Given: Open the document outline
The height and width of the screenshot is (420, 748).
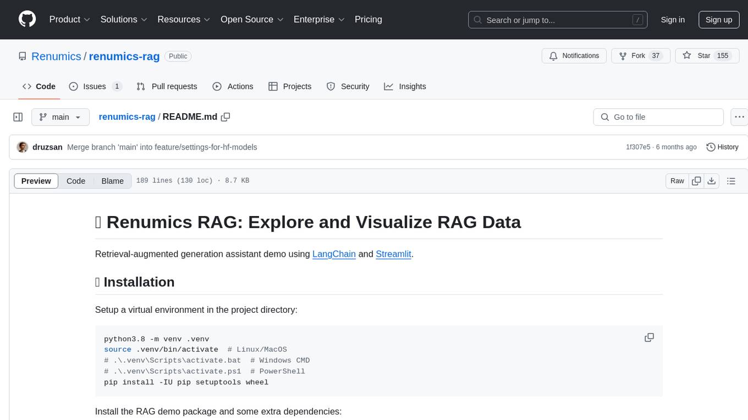Looking at the screenshot, I should click(x=731, y=181).
